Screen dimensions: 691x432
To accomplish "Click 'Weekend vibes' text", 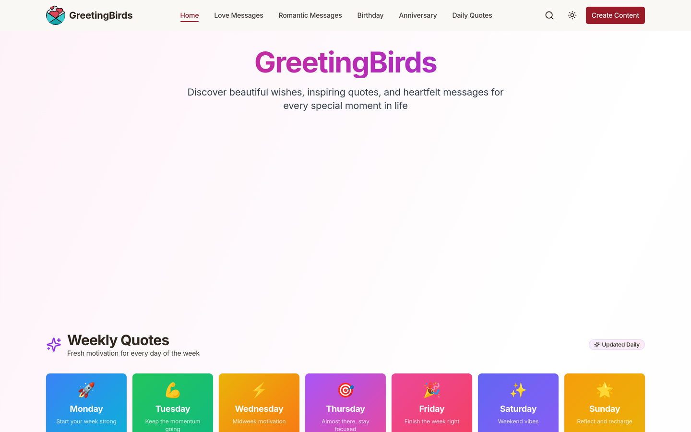I will [518, 421].
